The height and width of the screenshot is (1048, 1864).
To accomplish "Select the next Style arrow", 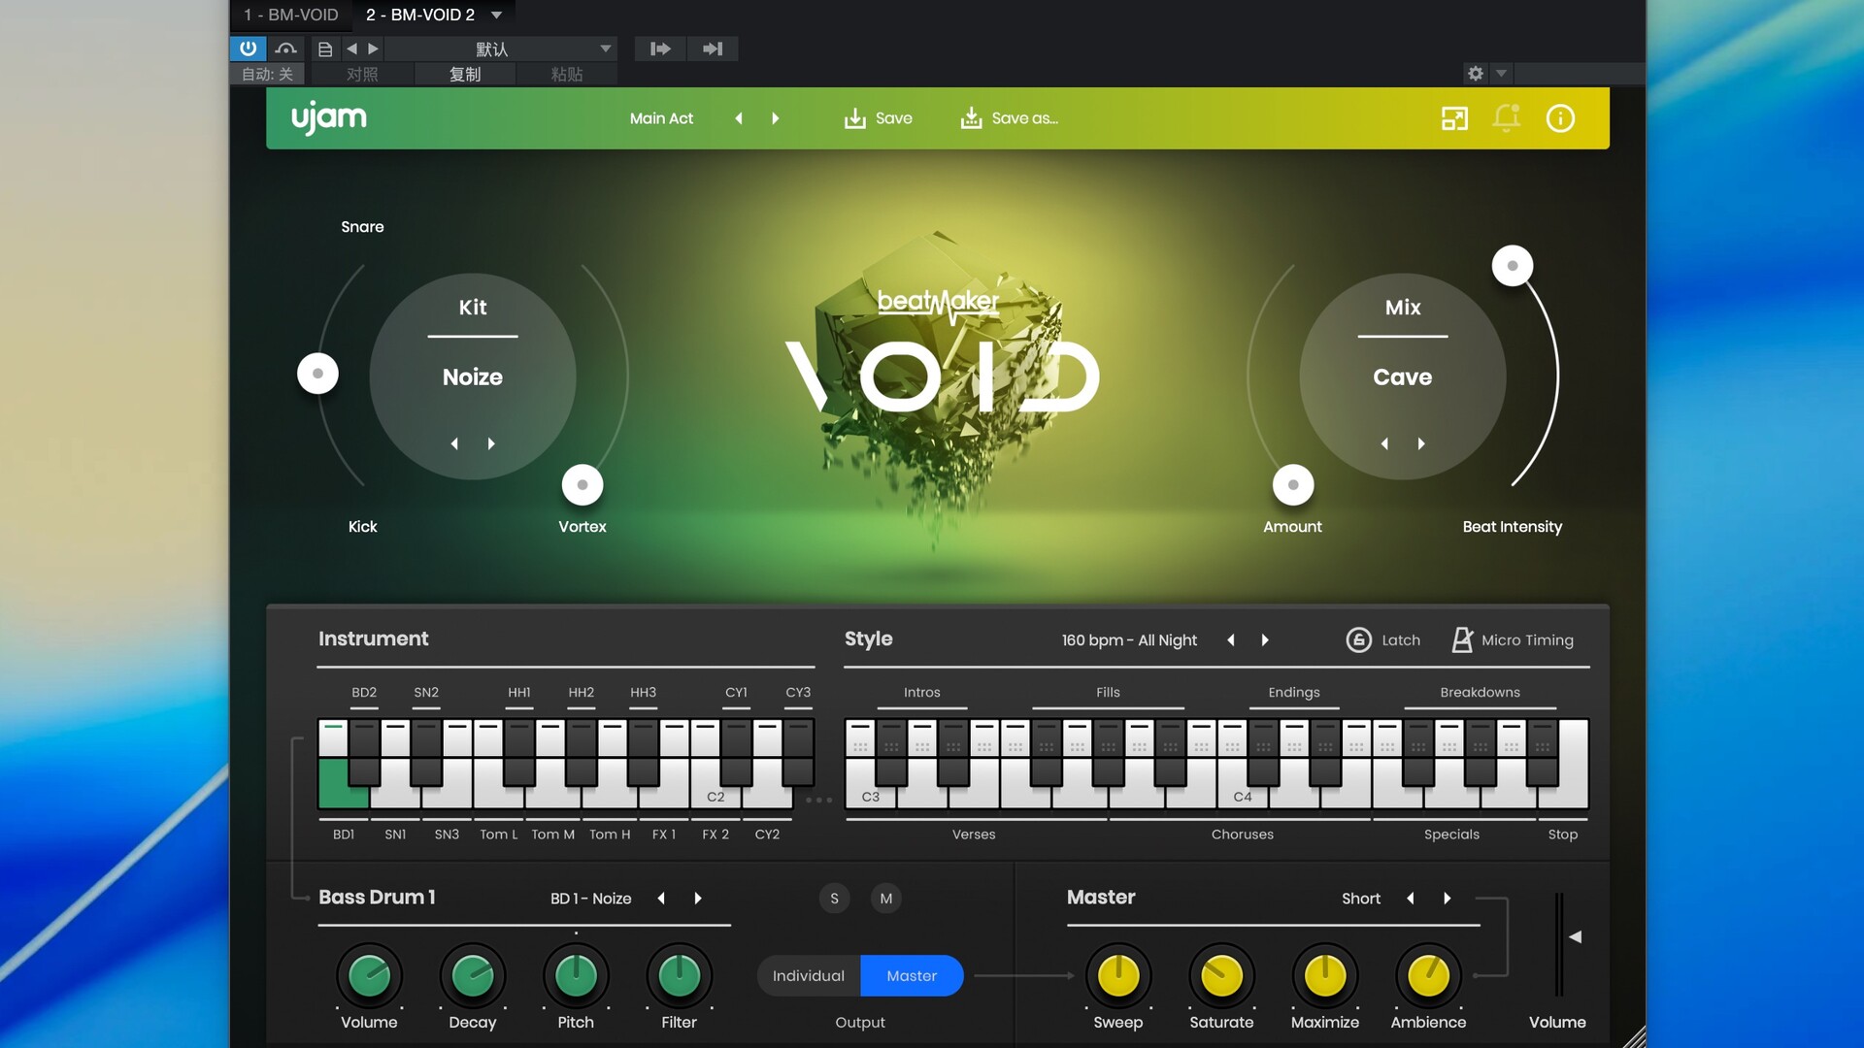I will [x=1265, y=640].
